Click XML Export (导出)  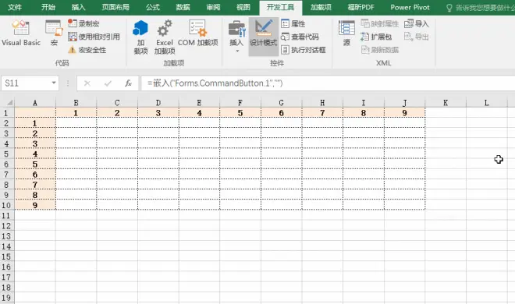[417, 37]
